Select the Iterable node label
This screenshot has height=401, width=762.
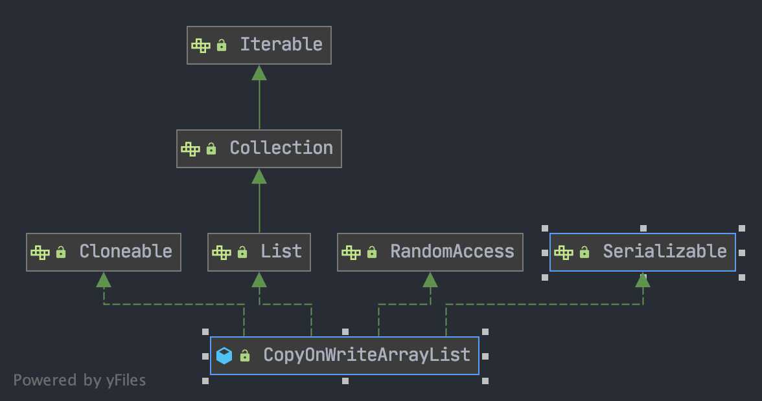tap(281, 45)
